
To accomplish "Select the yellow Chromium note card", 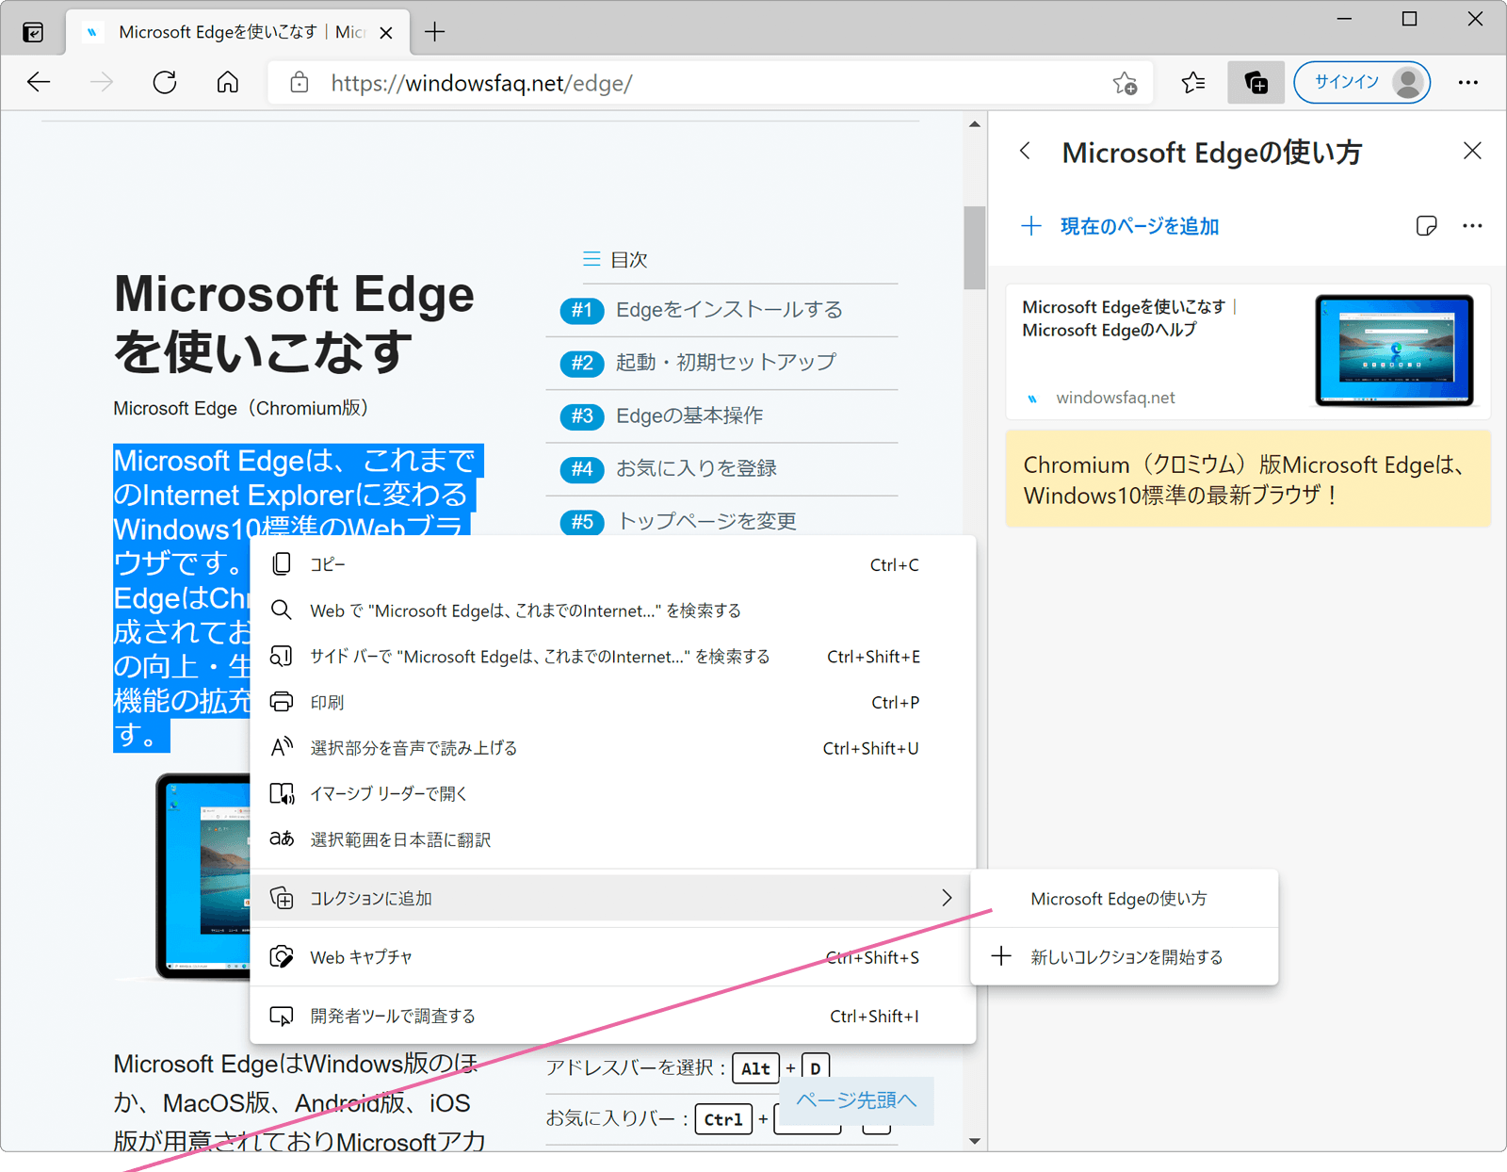I will [1248, 479].
